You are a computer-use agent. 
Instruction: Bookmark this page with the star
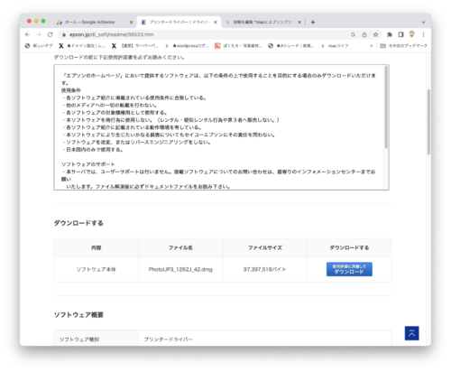[x=375, y=34]
